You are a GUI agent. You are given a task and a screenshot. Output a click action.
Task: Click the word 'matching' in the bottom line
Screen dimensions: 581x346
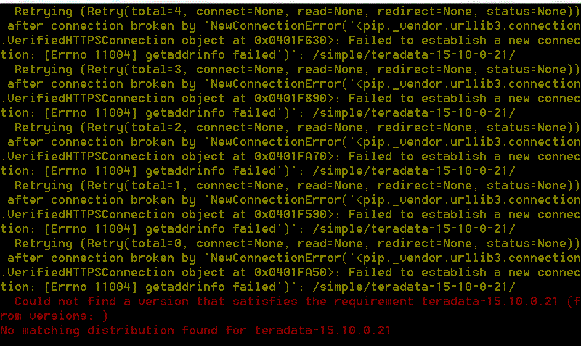[51, 331]
